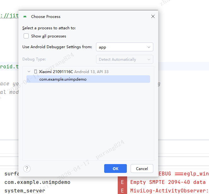
Task: Open the Android Debugger Settings dropdown showing app
Action: click(124, 47)
